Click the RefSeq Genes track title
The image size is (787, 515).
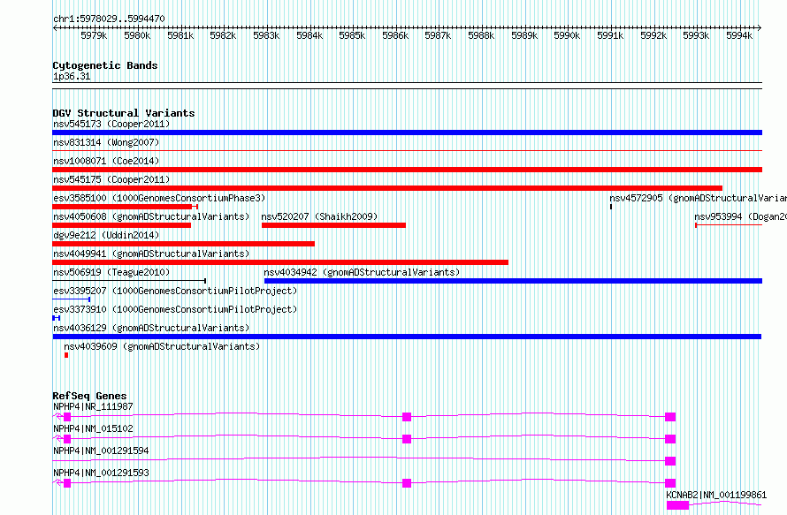coord(89,396)
